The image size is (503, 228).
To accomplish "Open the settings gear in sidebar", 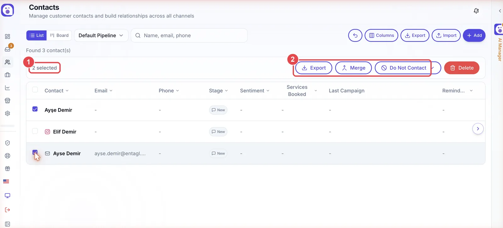I will pos(8,113).
